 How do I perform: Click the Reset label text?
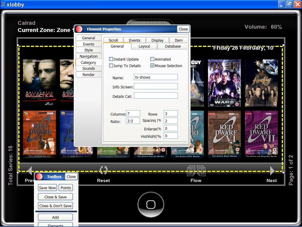(104, 181)
